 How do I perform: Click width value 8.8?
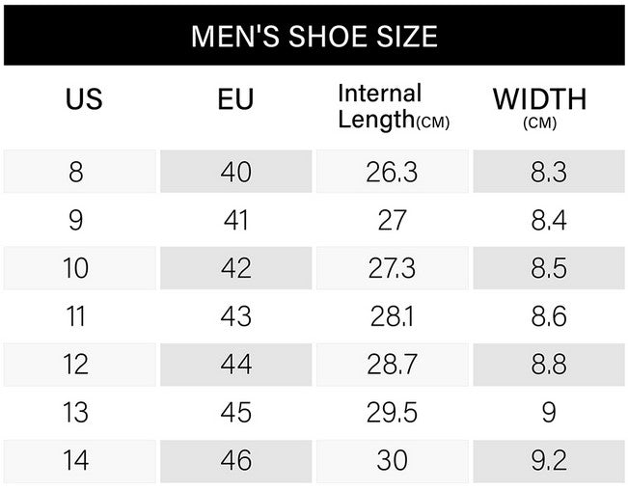549,365
